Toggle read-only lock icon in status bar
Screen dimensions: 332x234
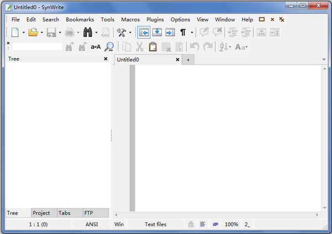191,224
